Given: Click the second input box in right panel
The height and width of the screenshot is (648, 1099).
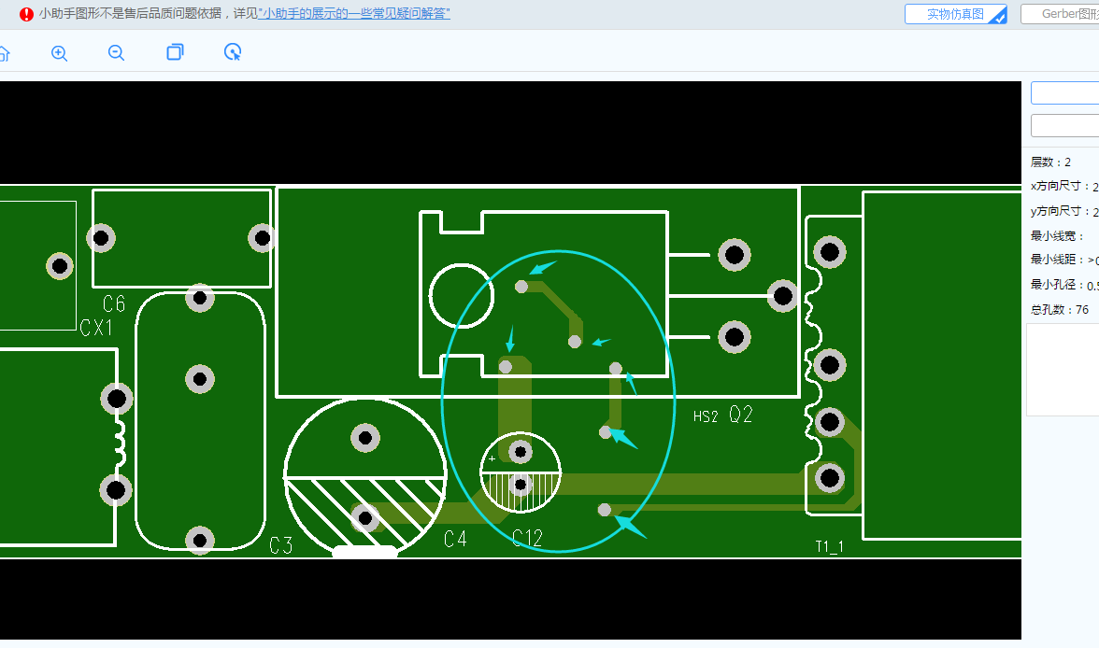Looking at the screenshot, I should [1065, 125].
